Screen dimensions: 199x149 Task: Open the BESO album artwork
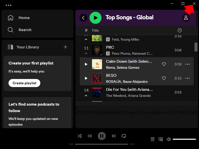(x=97, y=78)
